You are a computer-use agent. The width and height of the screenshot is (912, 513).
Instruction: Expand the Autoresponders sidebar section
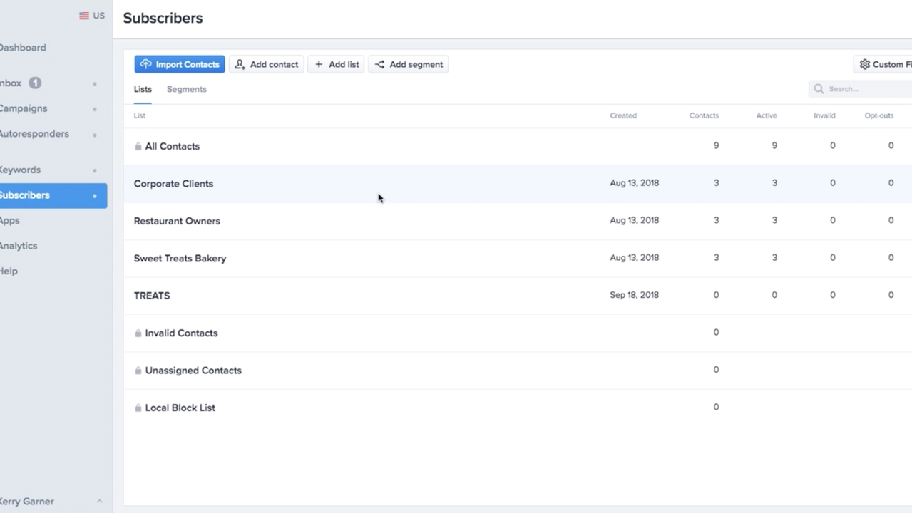pos(94,135)
